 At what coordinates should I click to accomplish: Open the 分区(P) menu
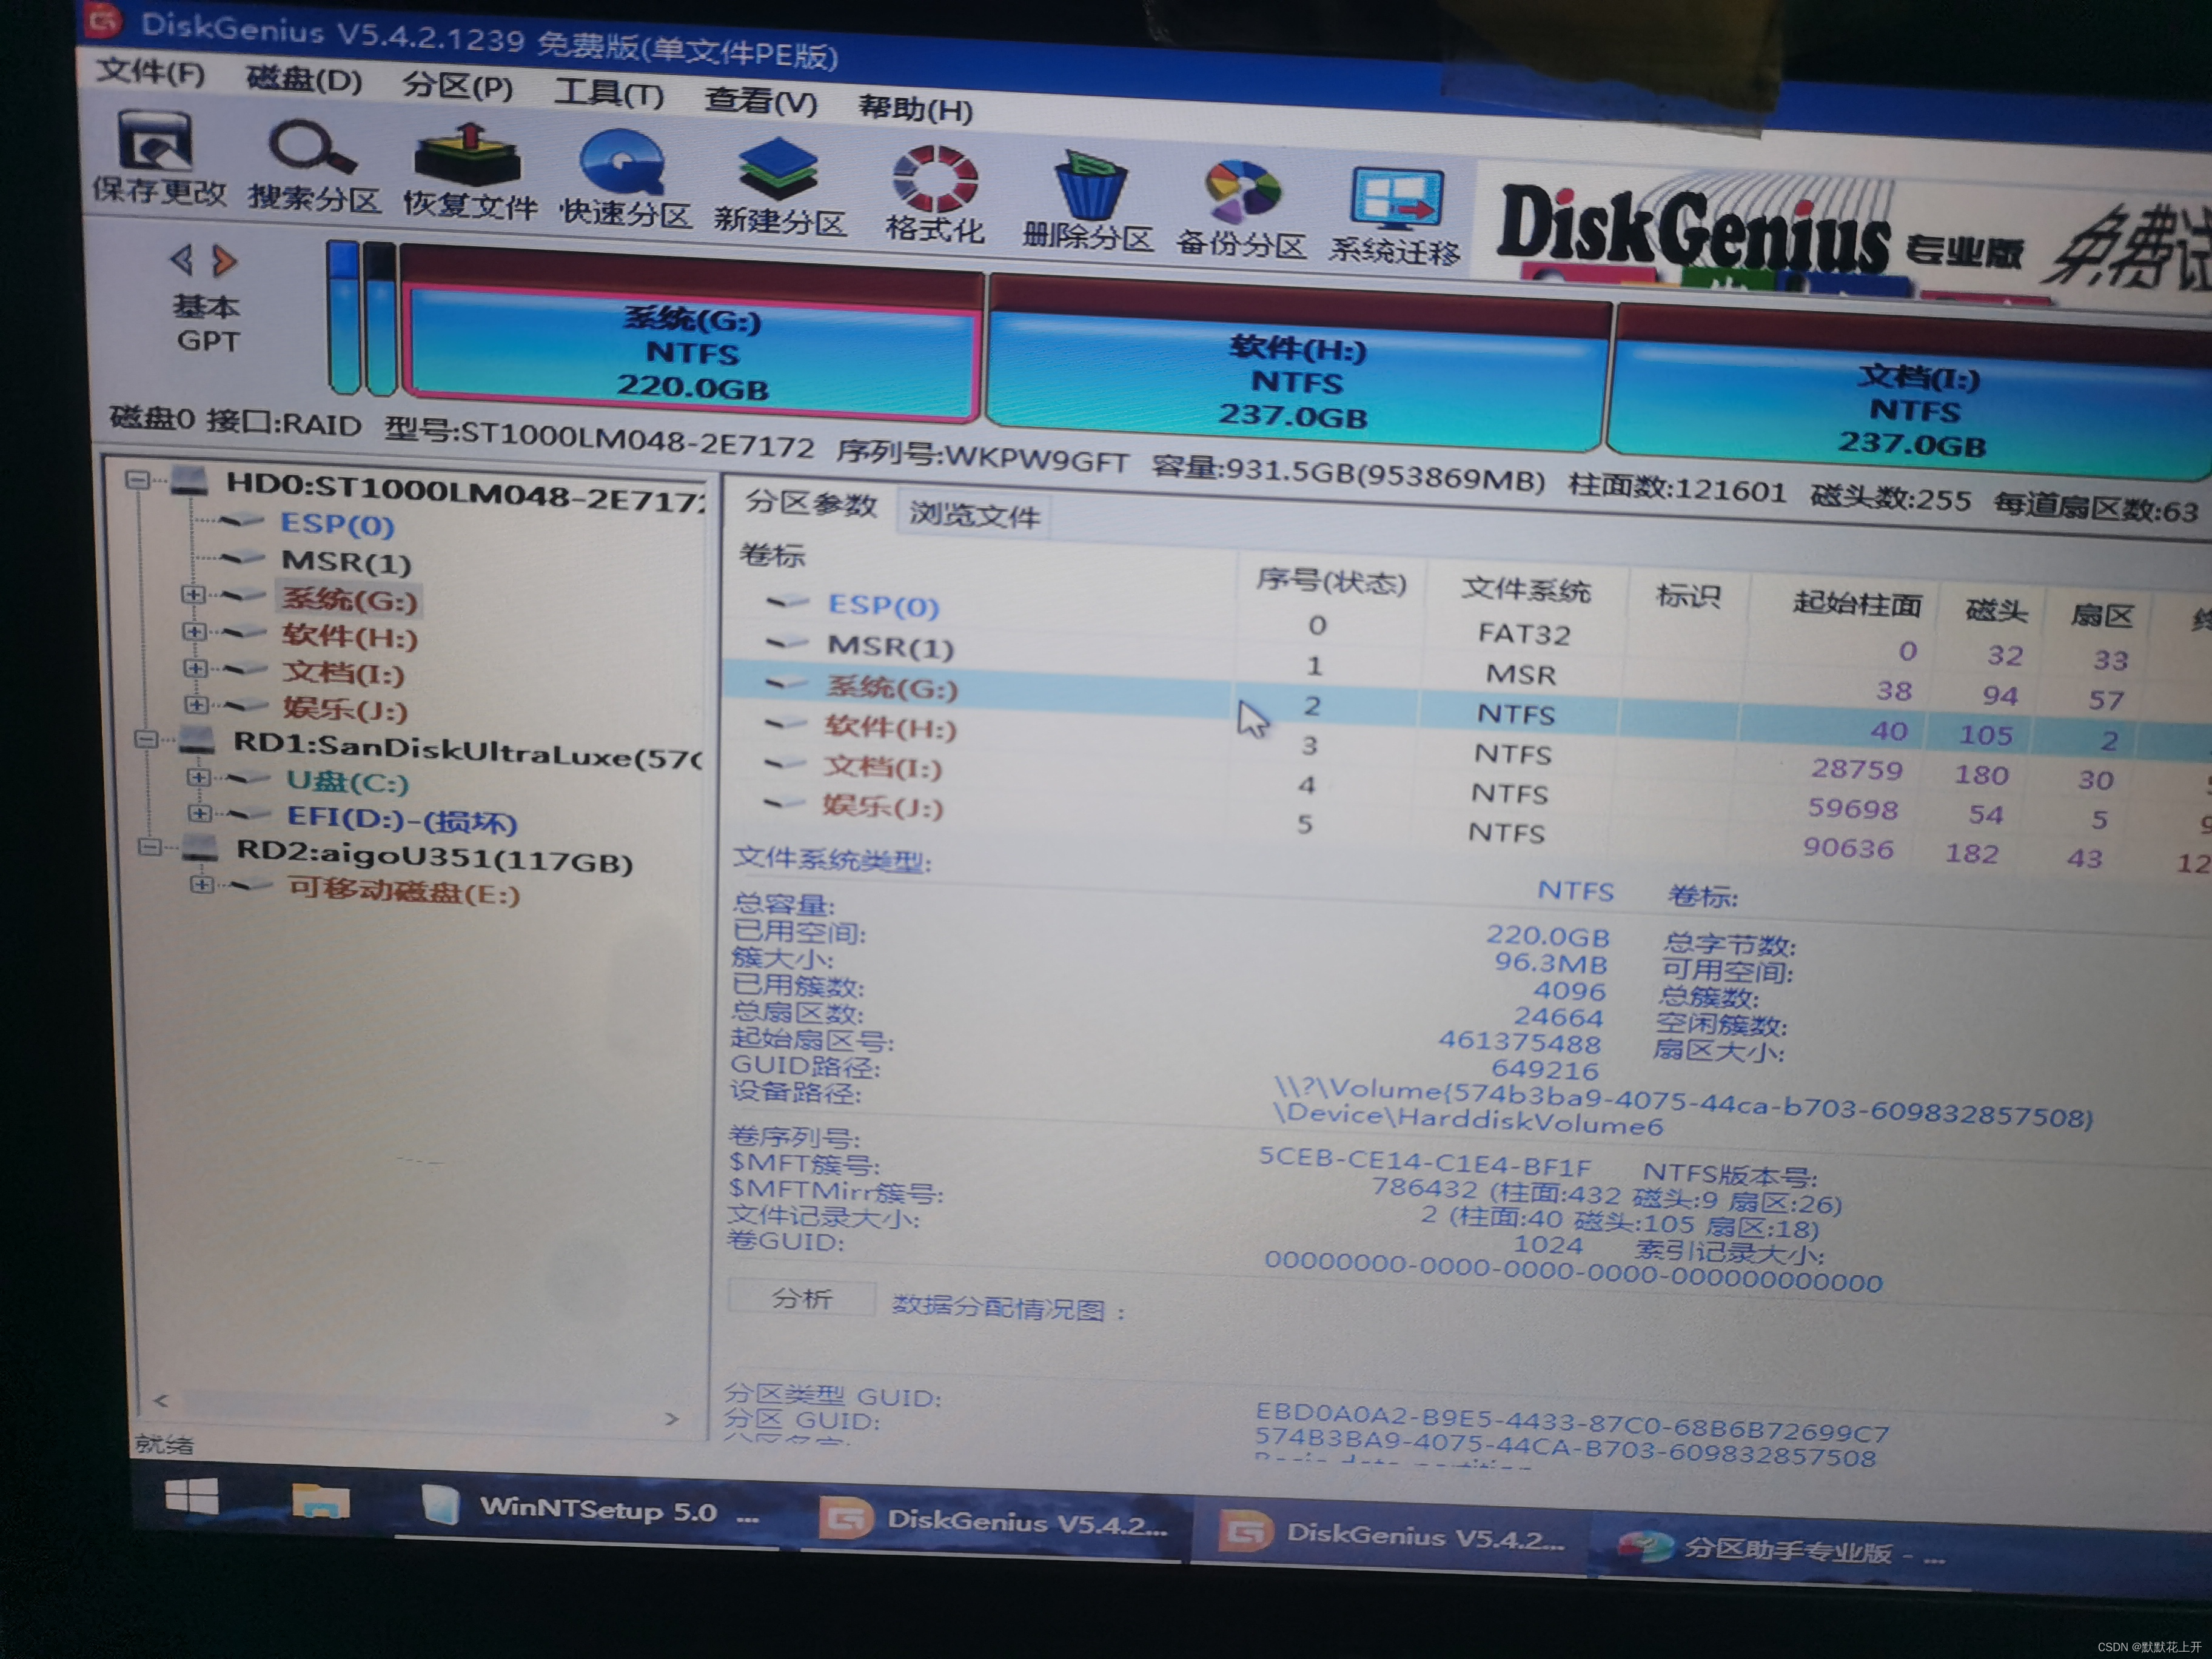click(457, 87)
